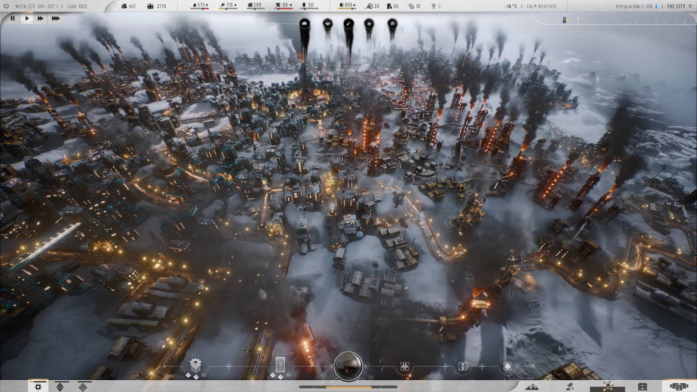Open the workforce population 3170 indicator

pos(157,6)
